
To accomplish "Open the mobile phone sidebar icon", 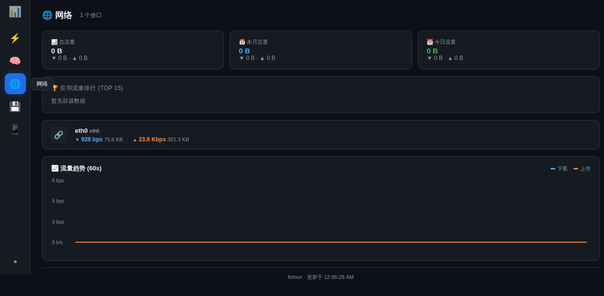I will pos(15,129).
